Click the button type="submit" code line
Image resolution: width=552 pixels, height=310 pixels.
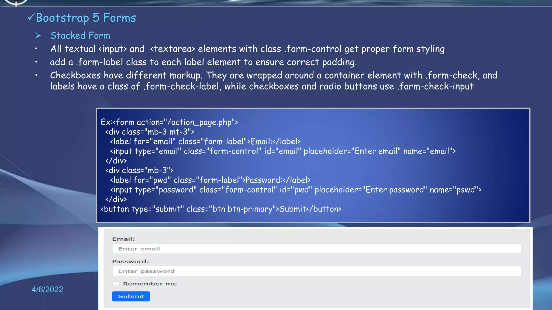221,209
